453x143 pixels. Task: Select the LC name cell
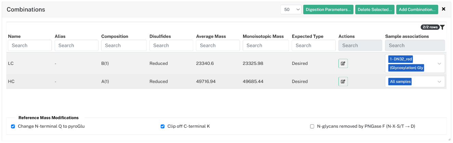(11, 64)
